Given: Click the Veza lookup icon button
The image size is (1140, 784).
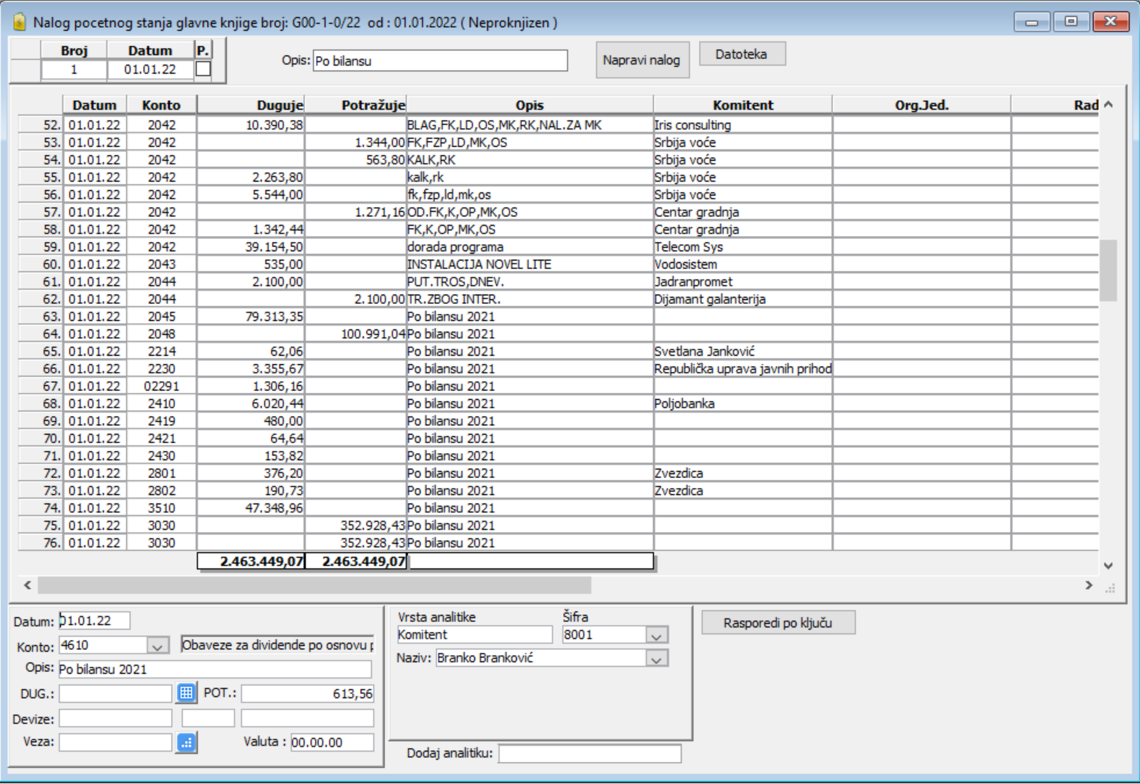Looking at the screenshot, I should 186,742.
